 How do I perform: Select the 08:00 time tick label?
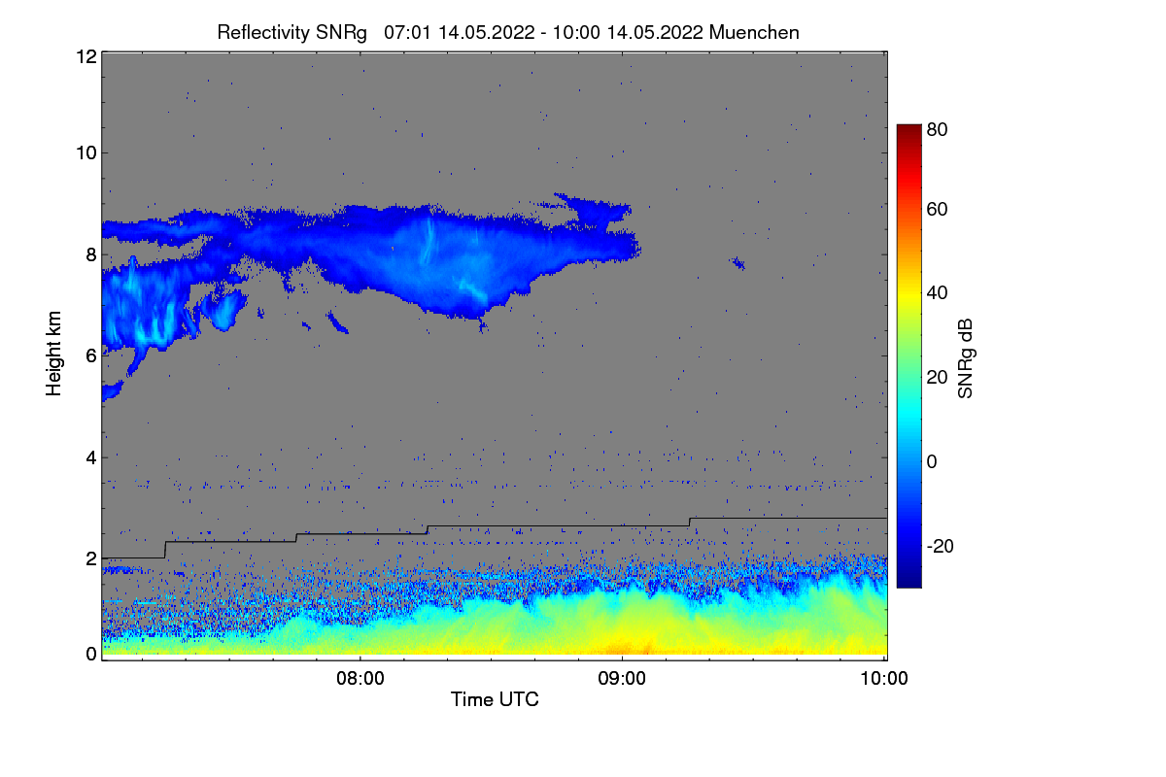360,679
